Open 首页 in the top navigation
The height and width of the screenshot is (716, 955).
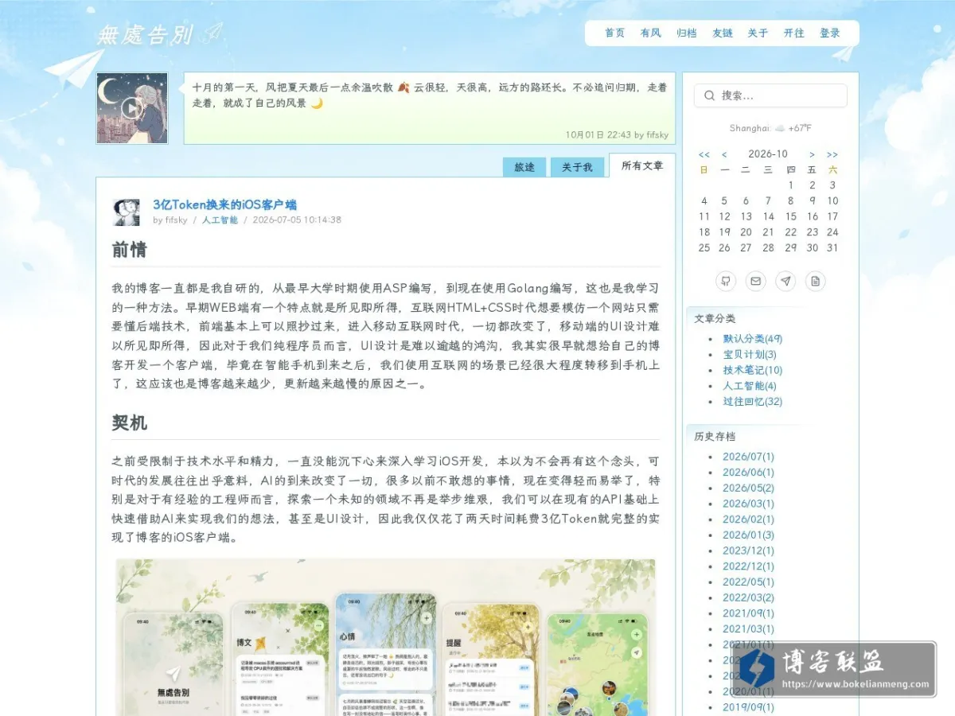click(614, 33)
